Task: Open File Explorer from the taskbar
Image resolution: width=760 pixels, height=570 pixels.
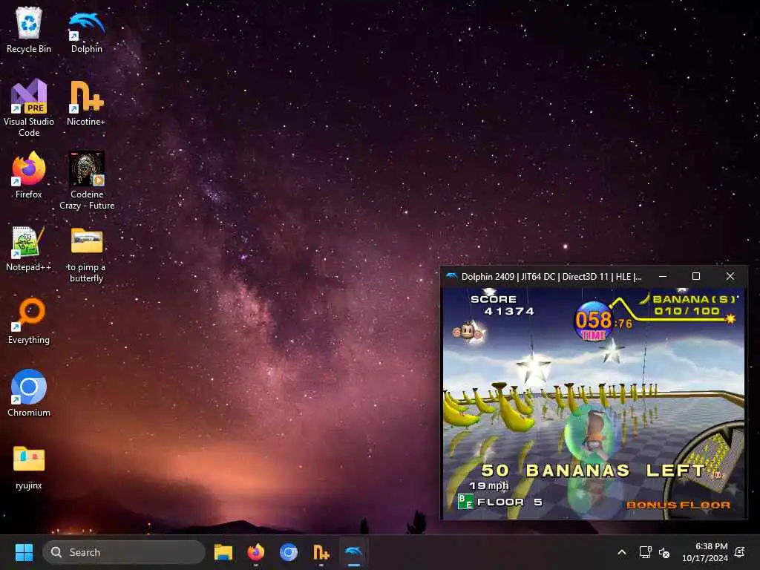Action: pyautogui.click(x=223, y=552)
